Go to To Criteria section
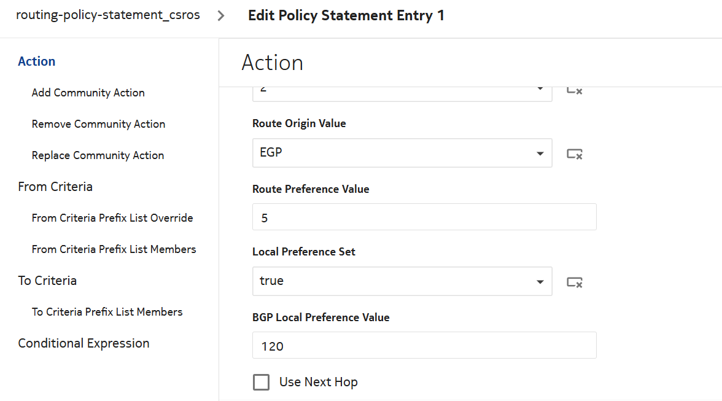The image size is (722, 401). (47, 281)
